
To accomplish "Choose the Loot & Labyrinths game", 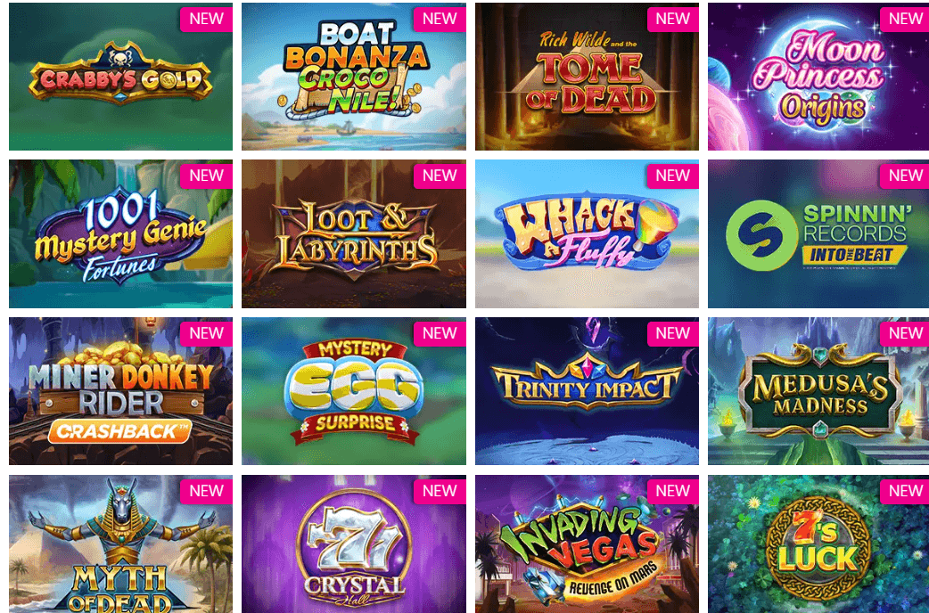I will pos(354,233).
